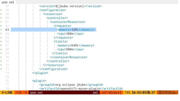
Task: Click line number 57 in the gutter
Action: coord(7,6)
